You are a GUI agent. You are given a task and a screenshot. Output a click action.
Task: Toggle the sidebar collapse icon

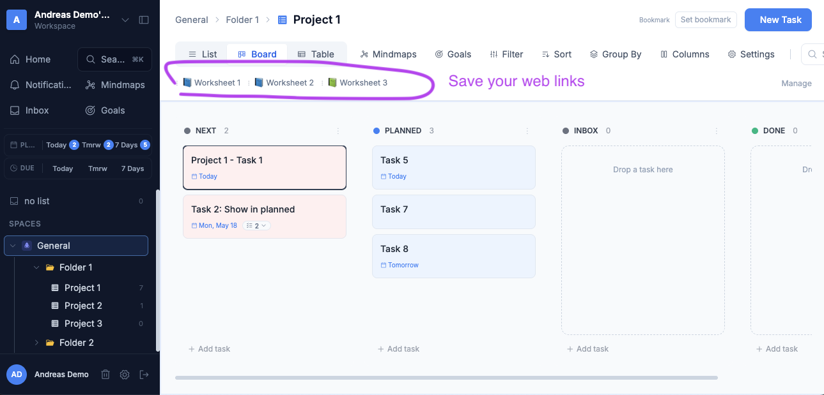pos(144,20)
